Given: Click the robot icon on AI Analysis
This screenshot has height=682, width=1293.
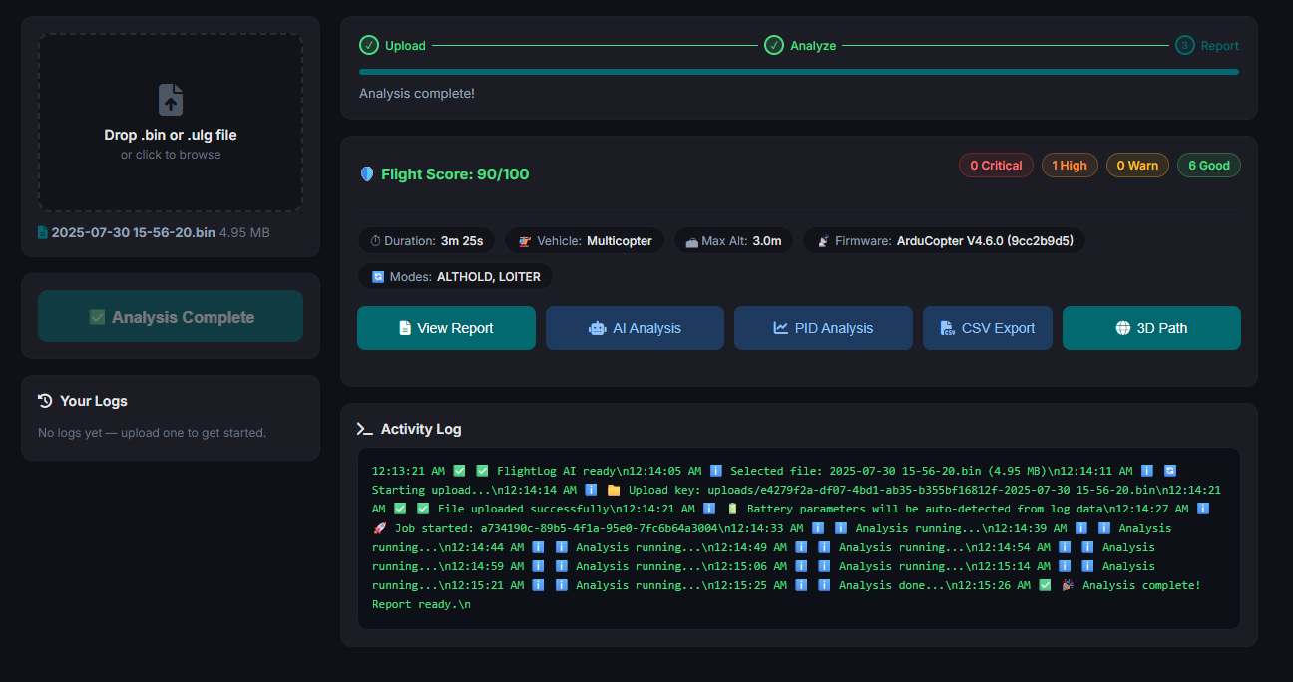Looking at the screenshot, I should pyautogui.click(x=598, y=328).
